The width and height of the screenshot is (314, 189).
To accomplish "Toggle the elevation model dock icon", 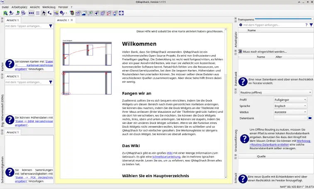I will point(84,13).
